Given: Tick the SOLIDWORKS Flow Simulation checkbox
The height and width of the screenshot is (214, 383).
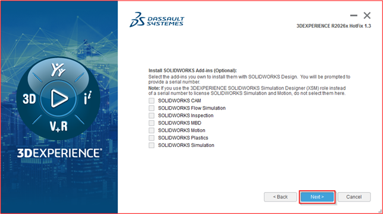Looking at the screenshot, I should click(152, 108).
